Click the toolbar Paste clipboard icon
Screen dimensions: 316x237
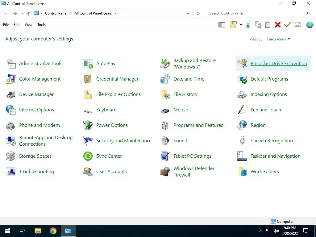268,25
